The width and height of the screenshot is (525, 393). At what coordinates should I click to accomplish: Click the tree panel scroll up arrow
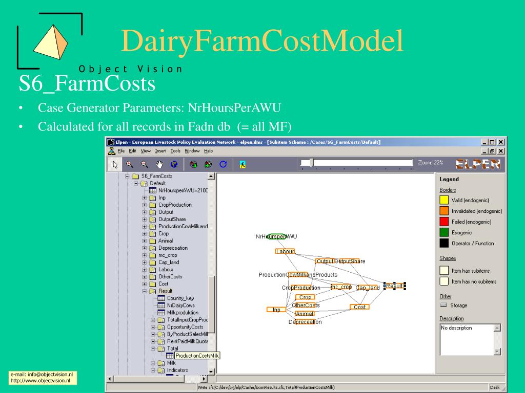[x=211, y=176]
